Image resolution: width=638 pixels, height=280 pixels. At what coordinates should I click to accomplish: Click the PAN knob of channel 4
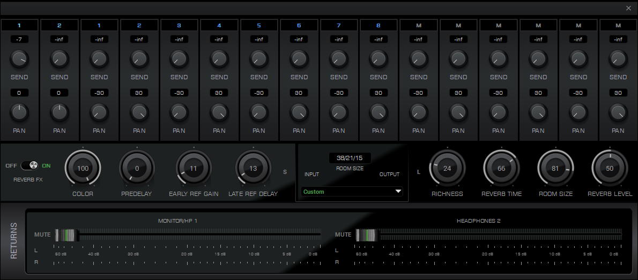coord(219,112)
